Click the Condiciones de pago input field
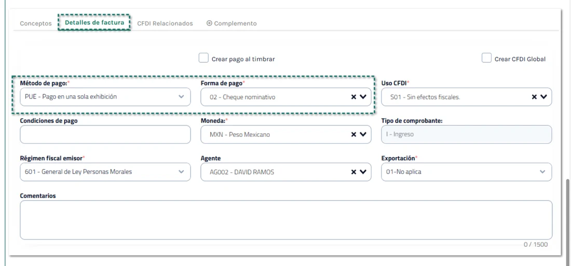571x266 pixels. 105,134
